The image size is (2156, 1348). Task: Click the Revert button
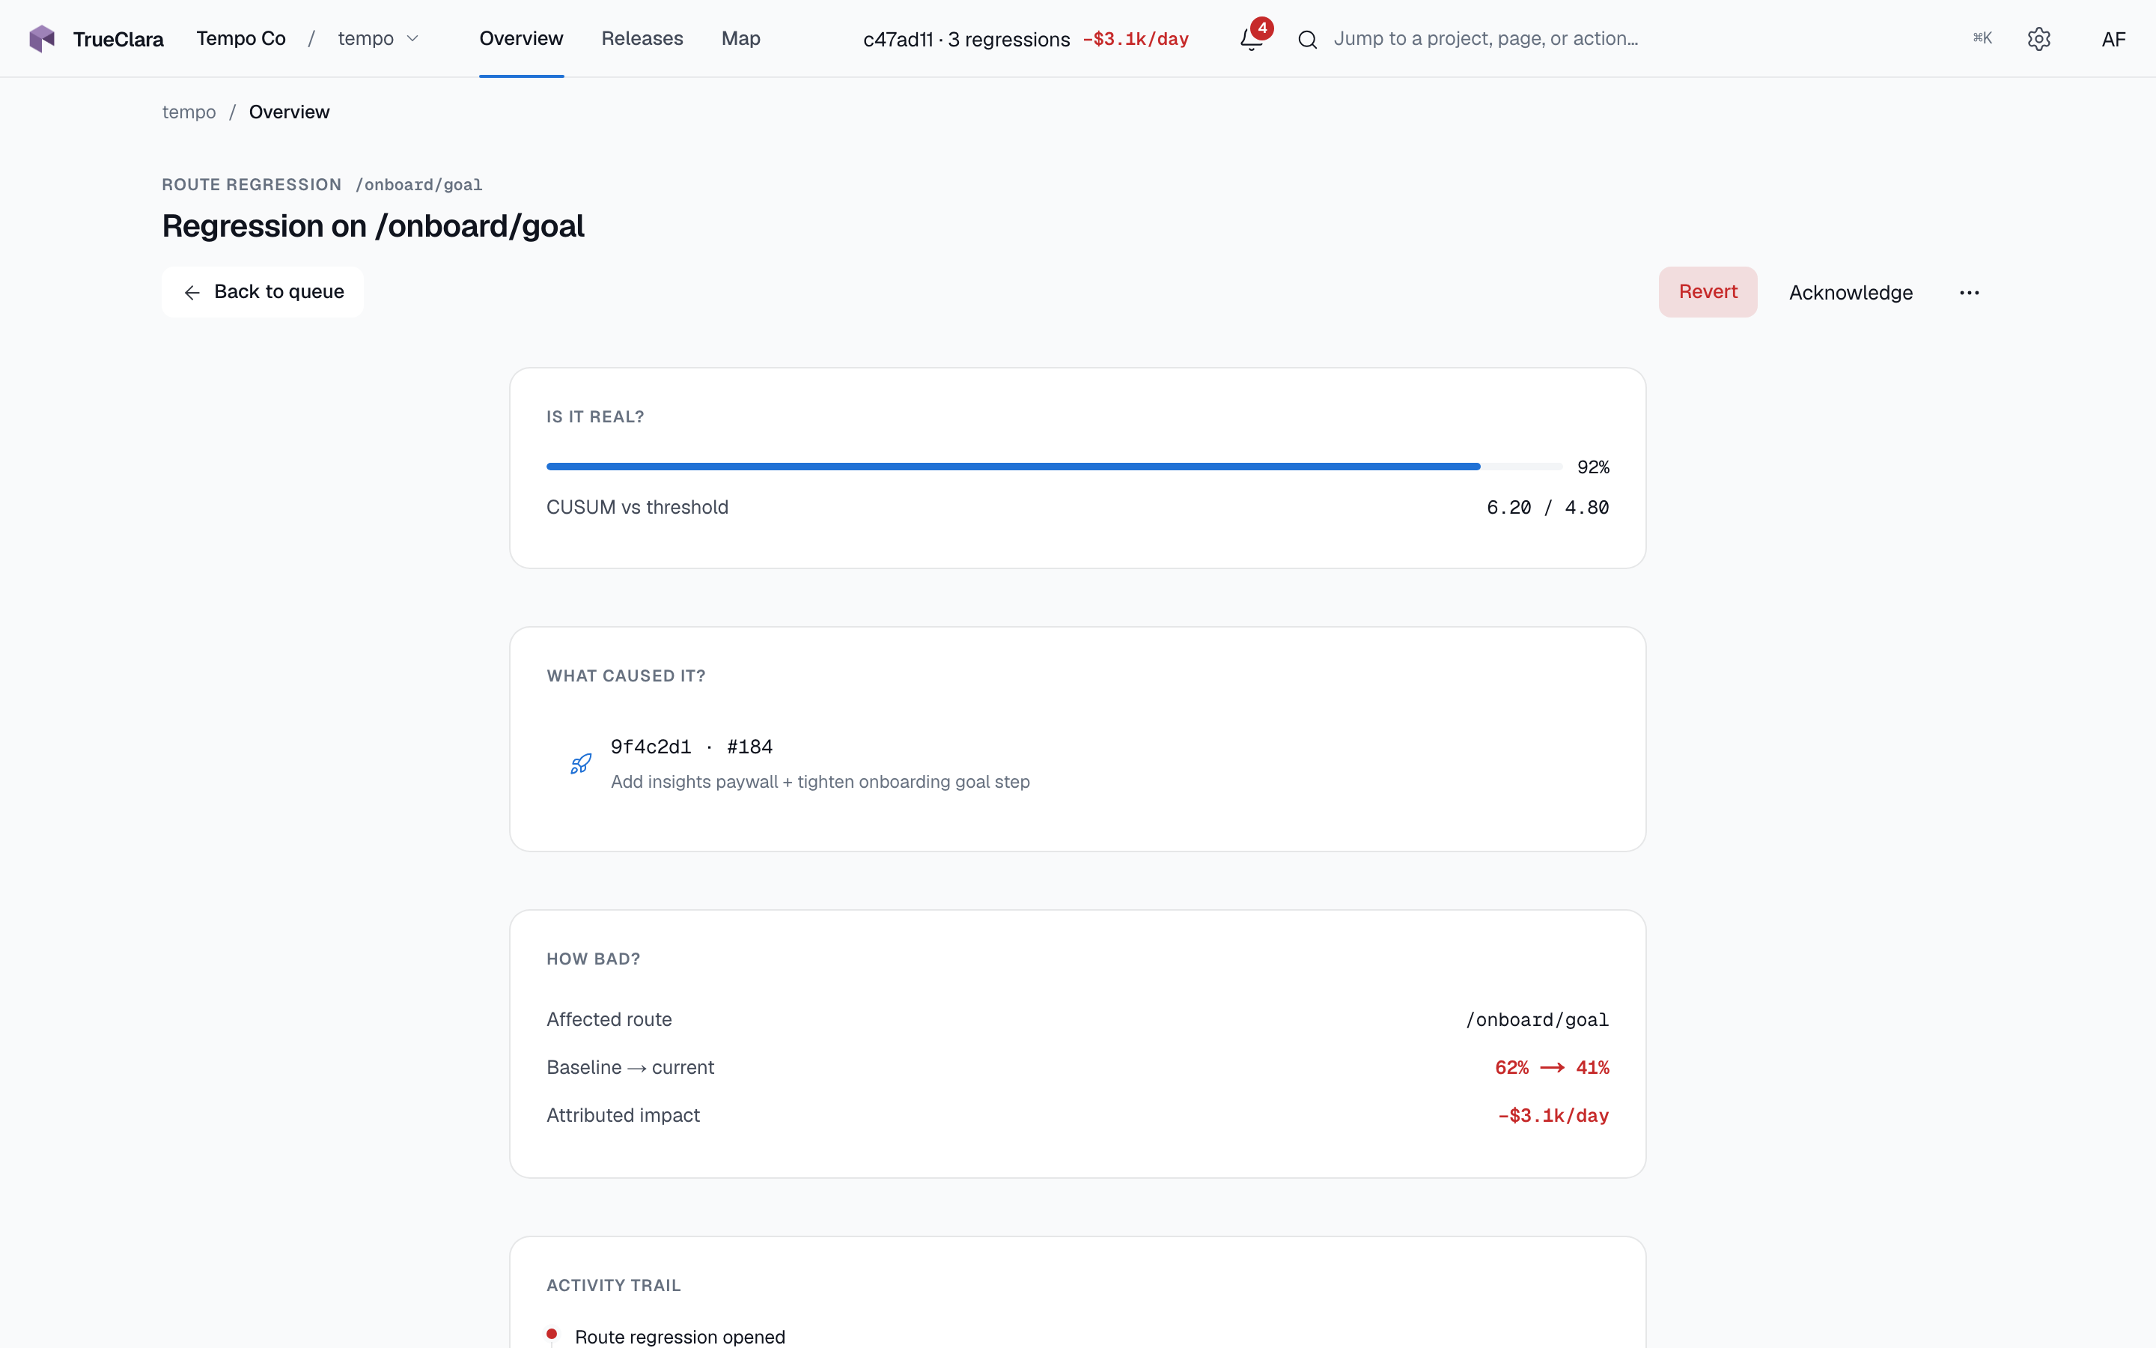click(x=1708, y=291)
